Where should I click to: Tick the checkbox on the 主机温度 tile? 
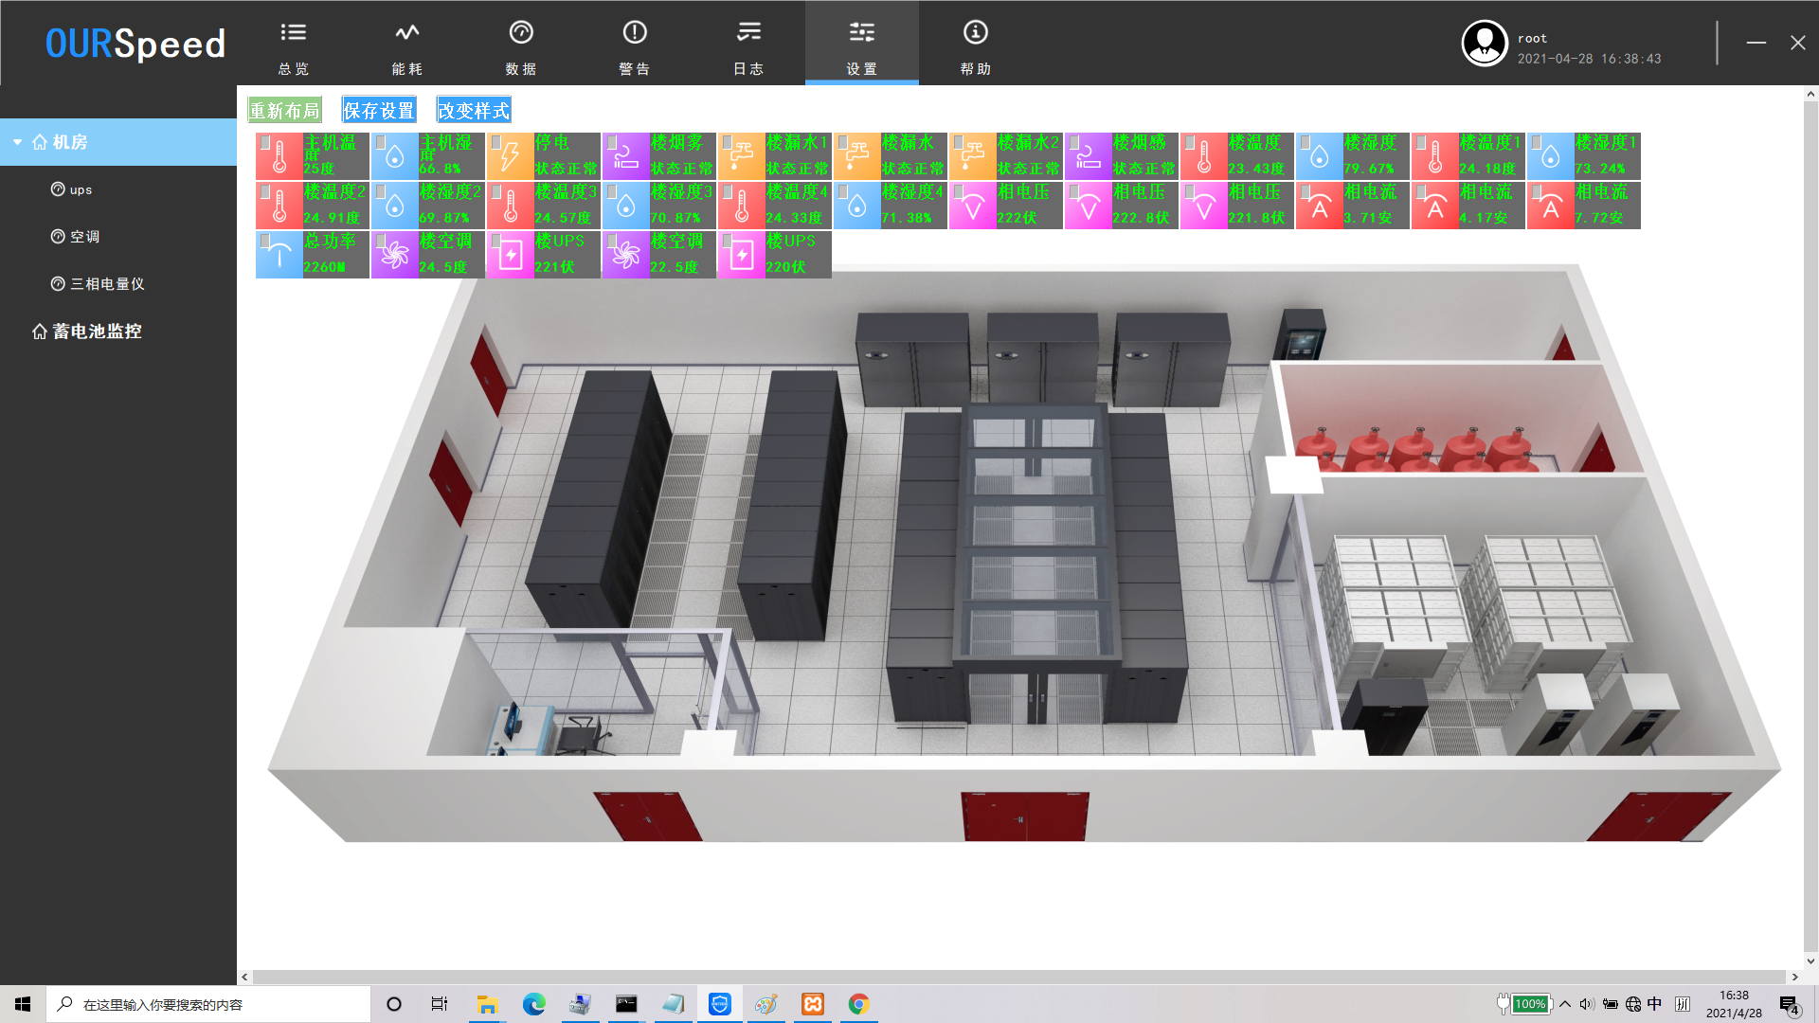pos(265,142)
